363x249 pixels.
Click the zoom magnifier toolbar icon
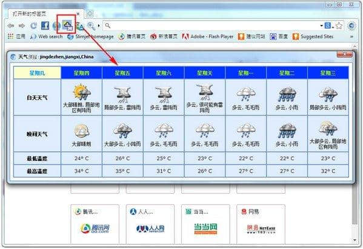pyautogui.click(x=92, y=26)
